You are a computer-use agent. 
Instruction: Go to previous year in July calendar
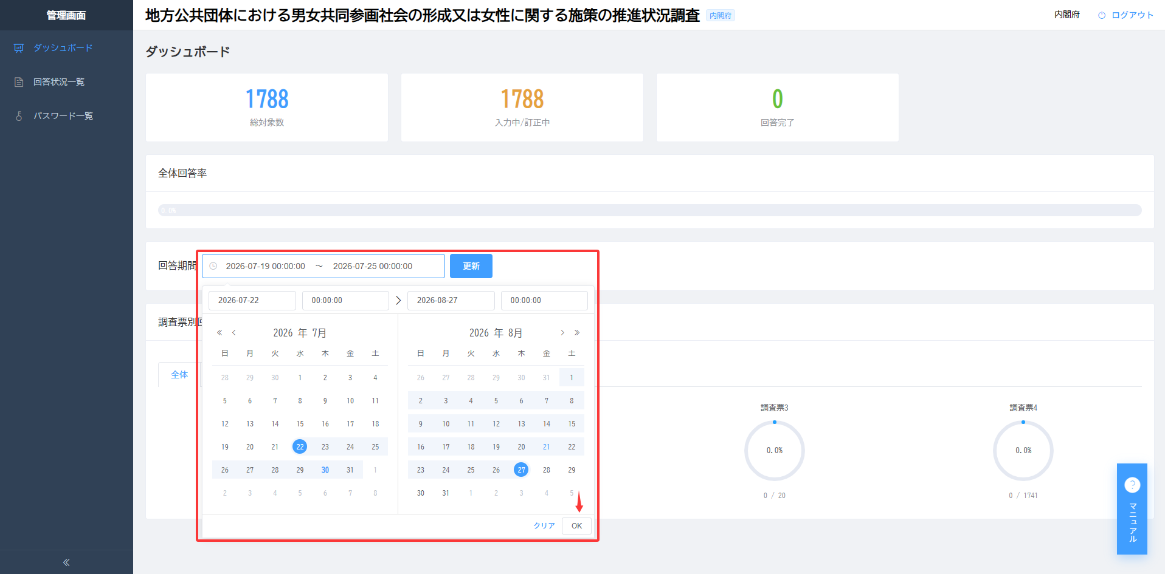[220, 333]
